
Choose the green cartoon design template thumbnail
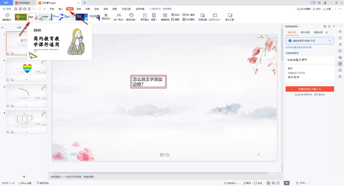click(21, 17)
